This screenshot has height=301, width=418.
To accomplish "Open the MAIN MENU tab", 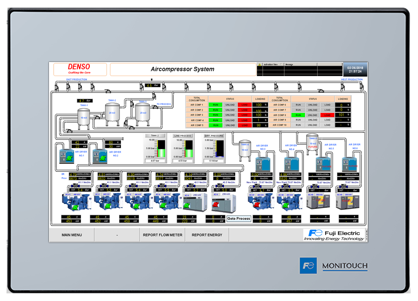I will pyautogui.click(x=72, y=235).
